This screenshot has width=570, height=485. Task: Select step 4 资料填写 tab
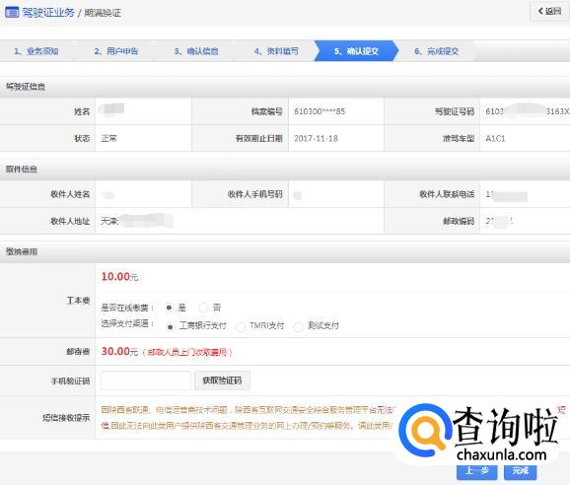[276, 51]
